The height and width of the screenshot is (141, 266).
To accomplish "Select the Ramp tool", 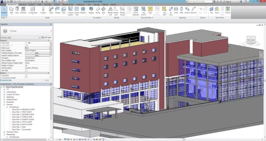I will 98,11.
